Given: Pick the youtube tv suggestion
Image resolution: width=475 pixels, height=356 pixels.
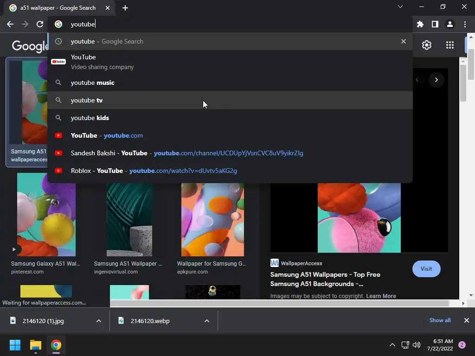Looking at the screenshot, I should 230,100.
